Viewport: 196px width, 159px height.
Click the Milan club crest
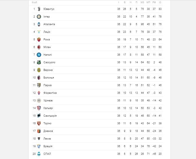[x=39, y=47]
